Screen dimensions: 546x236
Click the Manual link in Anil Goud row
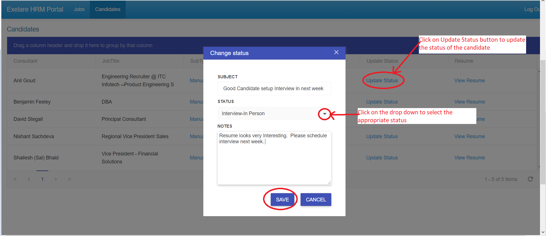[x=197, y=81]
